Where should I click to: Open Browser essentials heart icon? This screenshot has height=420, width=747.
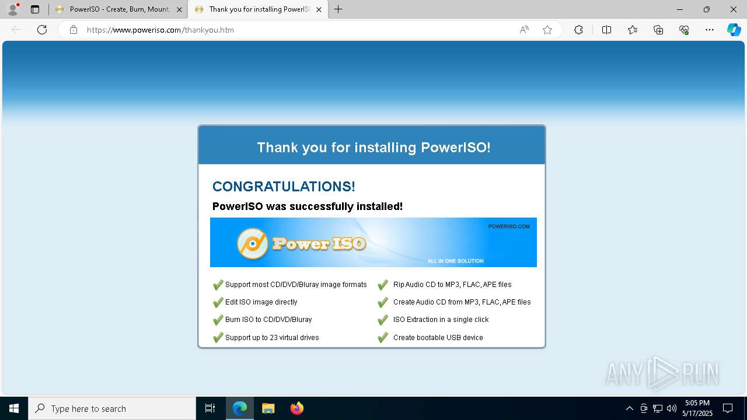point(684,30)
